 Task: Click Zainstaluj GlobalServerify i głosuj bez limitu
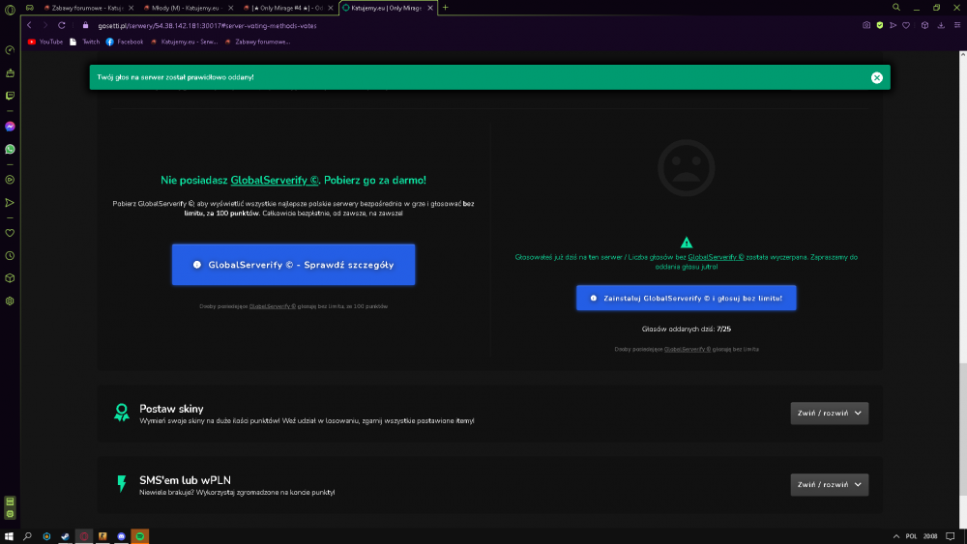pos(686,299)
